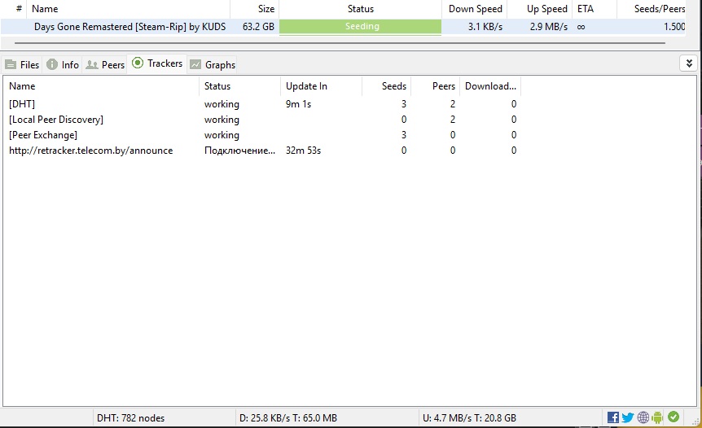This screenshot has height=428, width=702.
Task: Click the horizontal scrollbar under torrent list
Action: pos(340,43)
